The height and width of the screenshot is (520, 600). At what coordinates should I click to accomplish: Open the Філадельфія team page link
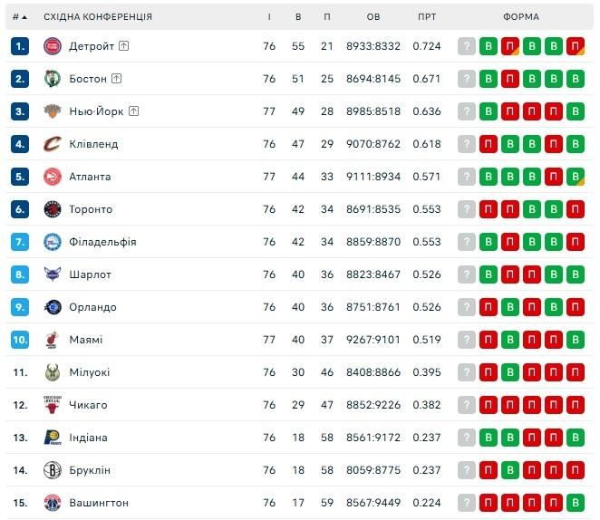pyautogui.click(x=102, y=242)
